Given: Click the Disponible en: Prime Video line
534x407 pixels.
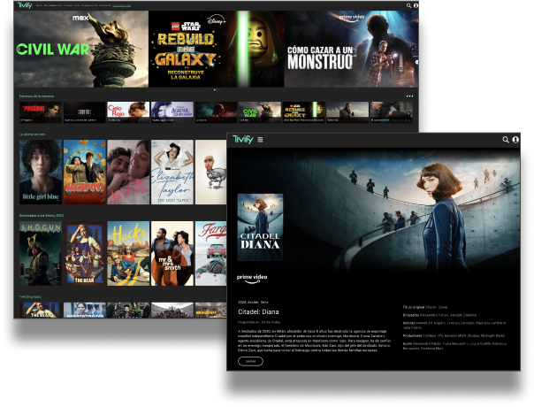Looking at the screenshot, I should coord(259,322).
